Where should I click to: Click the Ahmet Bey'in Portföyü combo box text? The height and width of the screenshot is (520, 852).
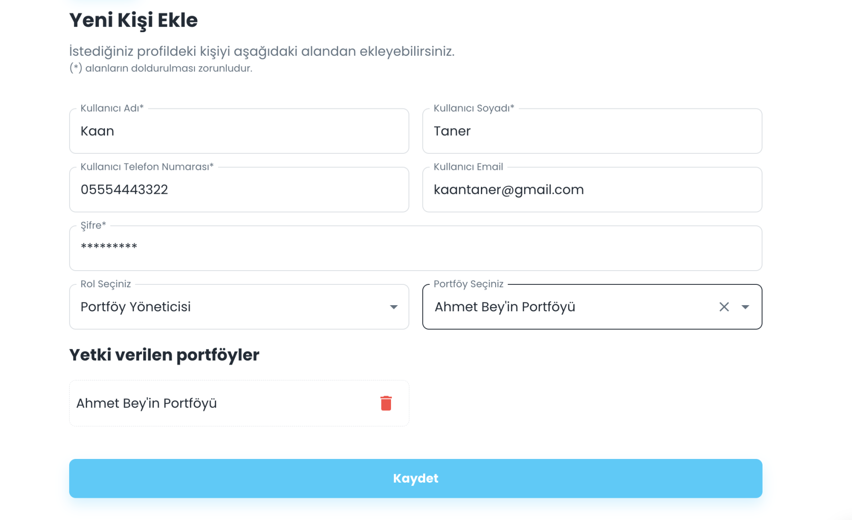coord(505,307)
